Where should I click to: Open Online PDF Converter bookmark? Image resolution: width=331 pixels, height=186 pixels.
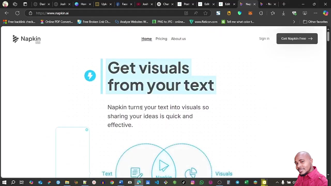tap(57, 22)
